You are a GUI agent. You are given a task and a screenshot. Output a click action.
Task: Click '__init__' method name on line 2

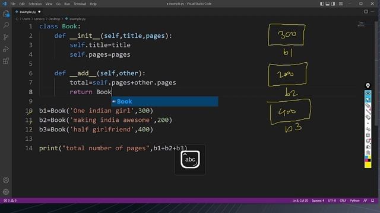[x=85, y=35]
